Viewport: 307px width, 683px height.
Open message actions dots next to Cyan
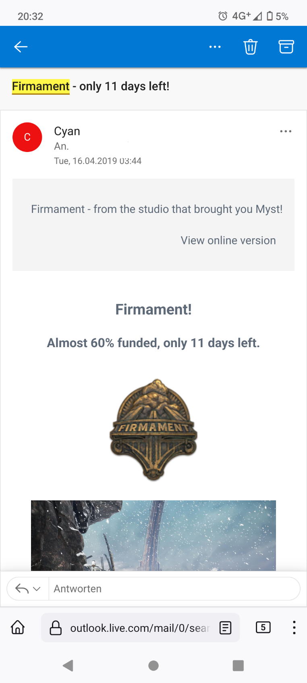(286, 131)
